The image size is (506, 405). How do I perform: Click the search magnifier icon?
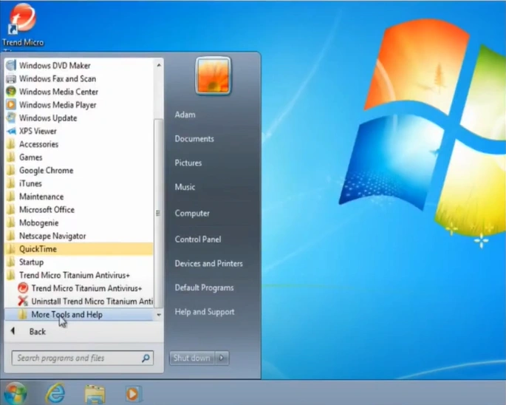(x=146, y=358)
